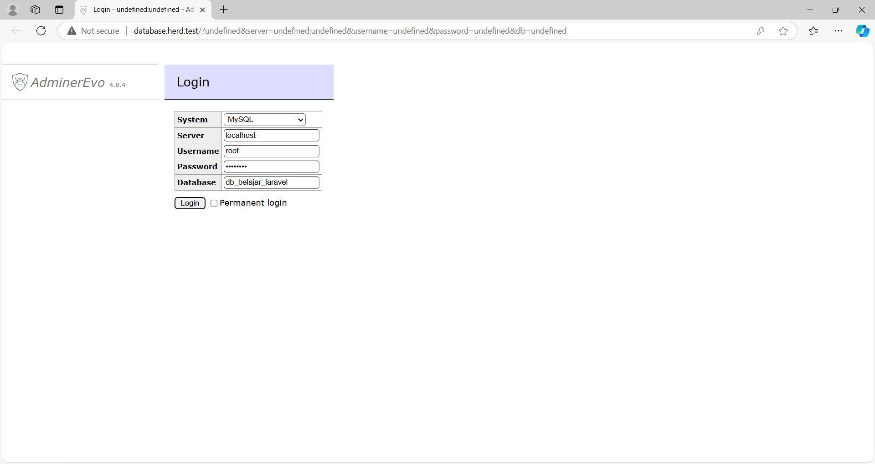This screenshot has width=875, height=464.
Task: Click the Server field containing localhost
Action: tap(271, 135)
